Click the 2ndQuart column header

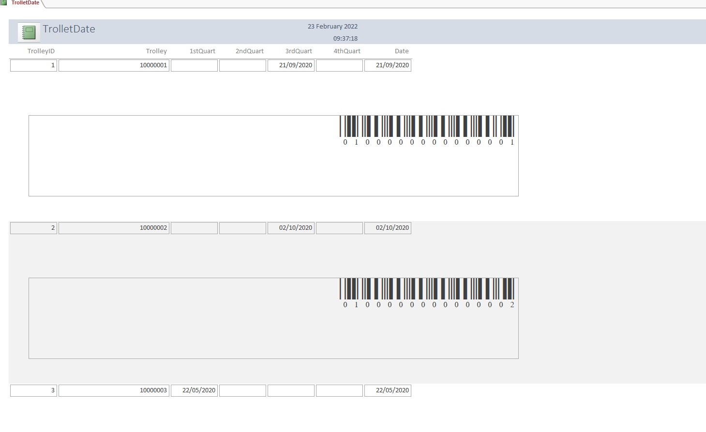250,51
